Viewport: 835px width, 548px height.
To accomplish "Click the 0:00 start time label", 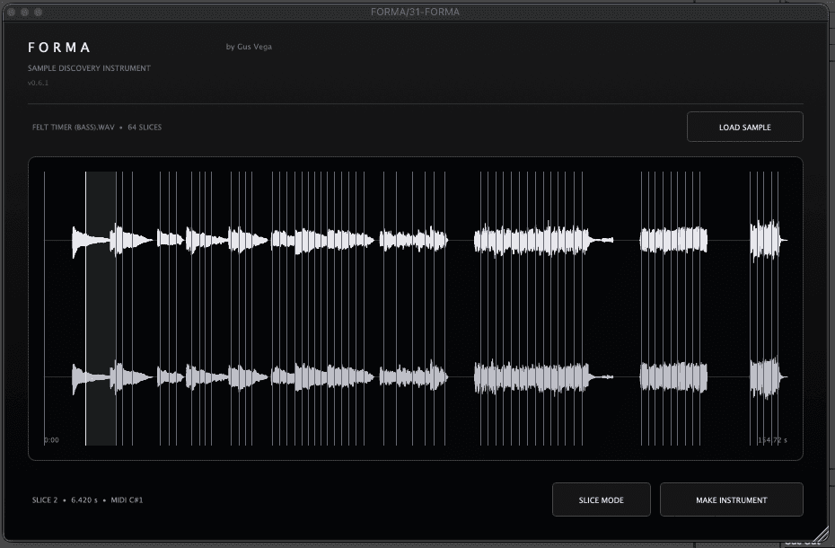I will pyautogui.click(x=52, y=440).
